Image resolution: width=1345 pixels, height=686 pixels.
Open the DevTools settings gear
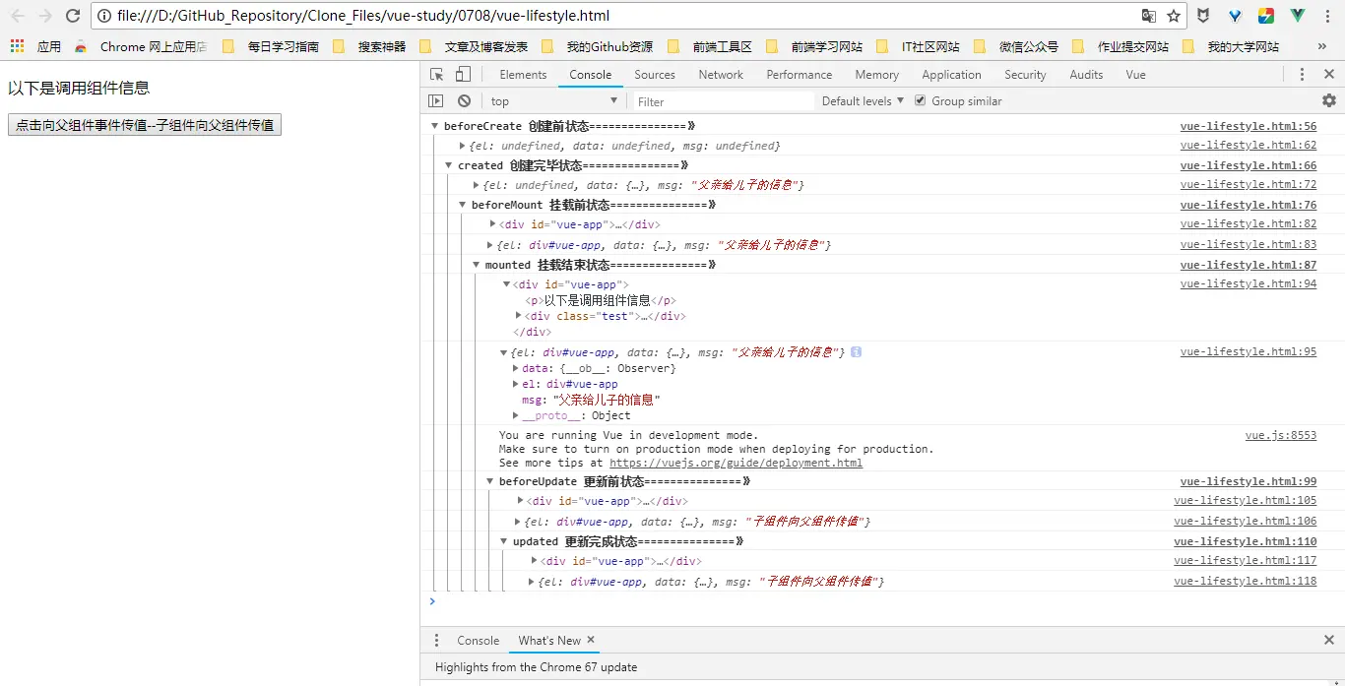click(1329, 100)
